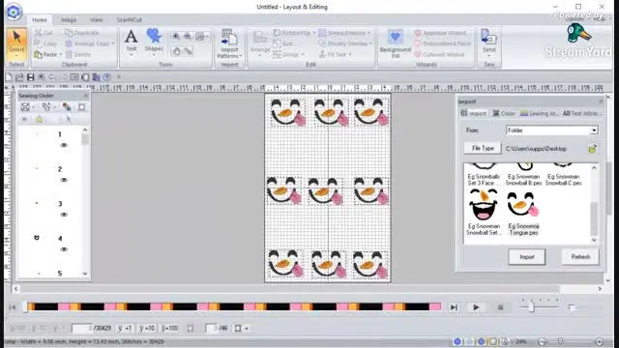Screen dimensions: 619x348
Task: Expand Import Patterns dropdown arrow
Action: tap(240, 56)
